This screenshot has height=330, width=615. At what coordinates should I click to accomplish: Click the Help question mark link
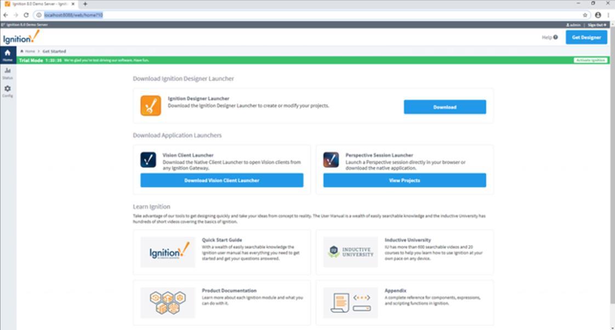coord(550,37)
